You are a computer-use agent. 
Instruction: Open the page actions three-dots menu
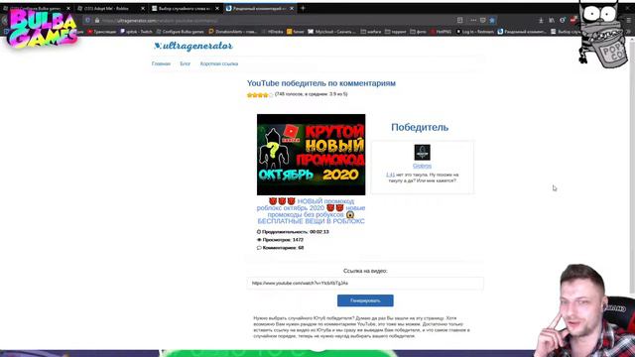tap(473, 20)
